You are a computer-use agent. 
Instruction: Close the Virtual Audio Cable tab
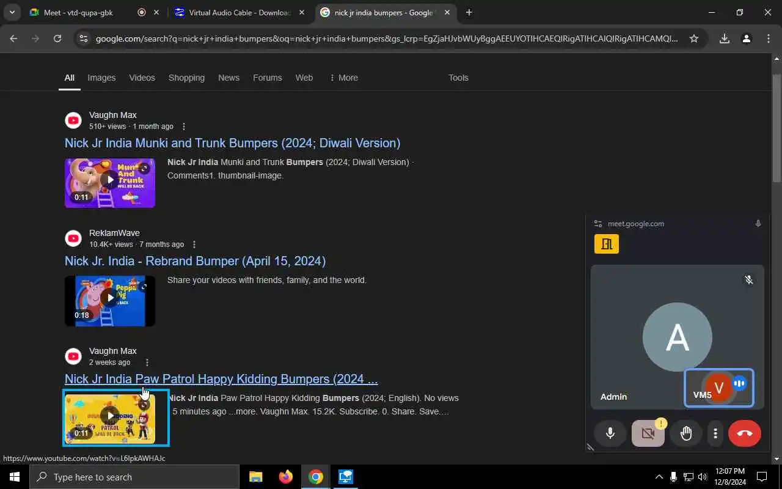[302, 12]
